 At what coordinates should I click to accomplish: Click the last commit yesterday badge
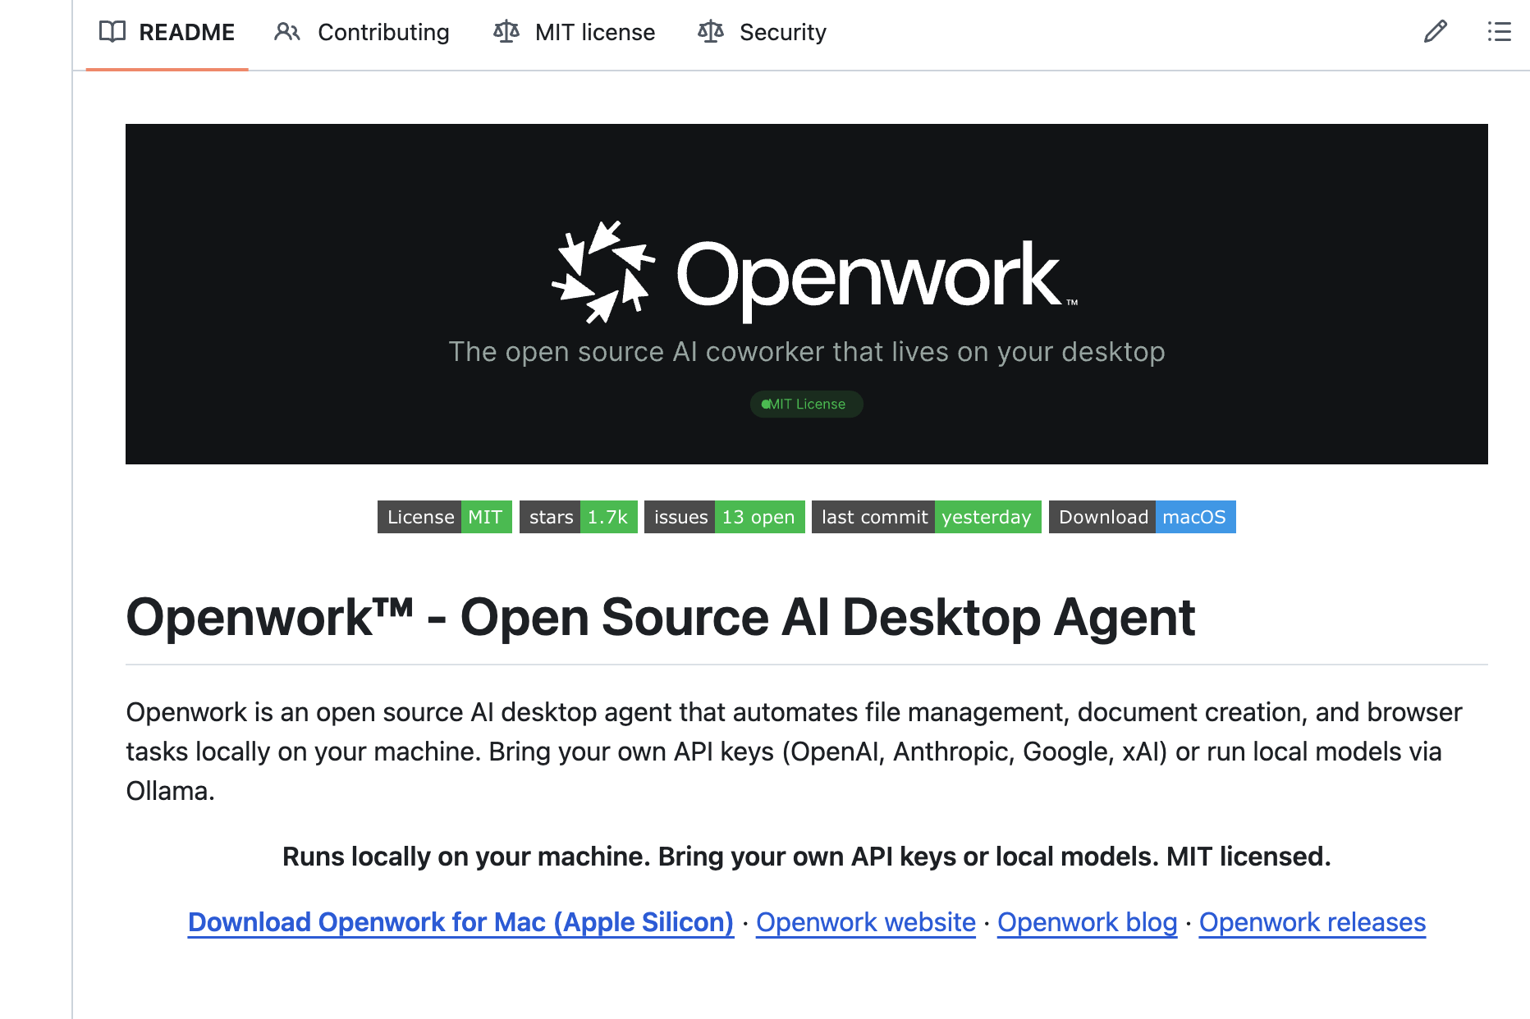tap(926, 517)
